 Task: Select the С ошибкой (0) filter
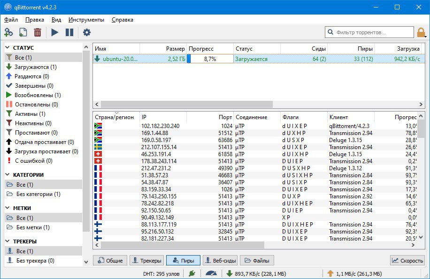tap(43, 161)
